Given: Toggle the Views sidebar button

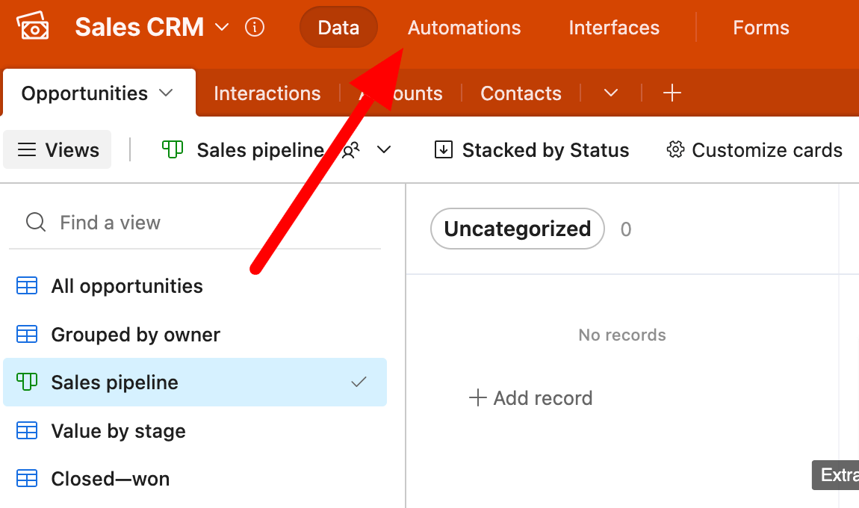Looking at the screenshot, I should coord(57,149).
